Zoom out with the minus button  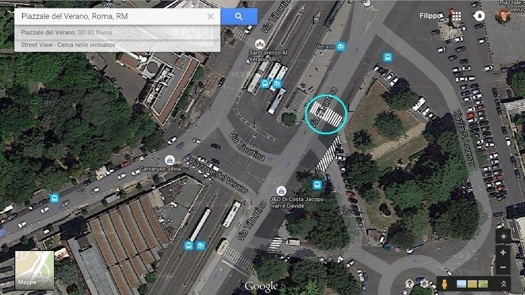tap(503, 267)
